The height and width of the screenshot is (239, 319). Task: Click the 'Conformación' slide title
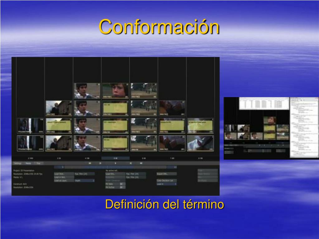159,27
